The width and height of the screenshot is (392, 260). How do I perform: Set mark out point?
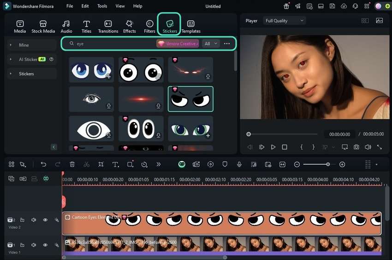(313, 147)
